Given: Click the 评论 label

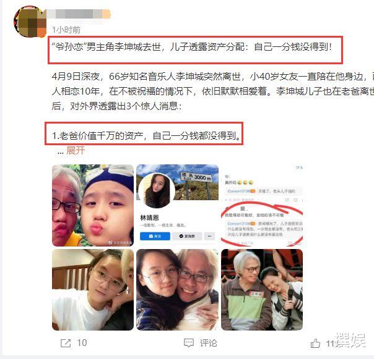Looking at the screenshot, I should 209,343.
